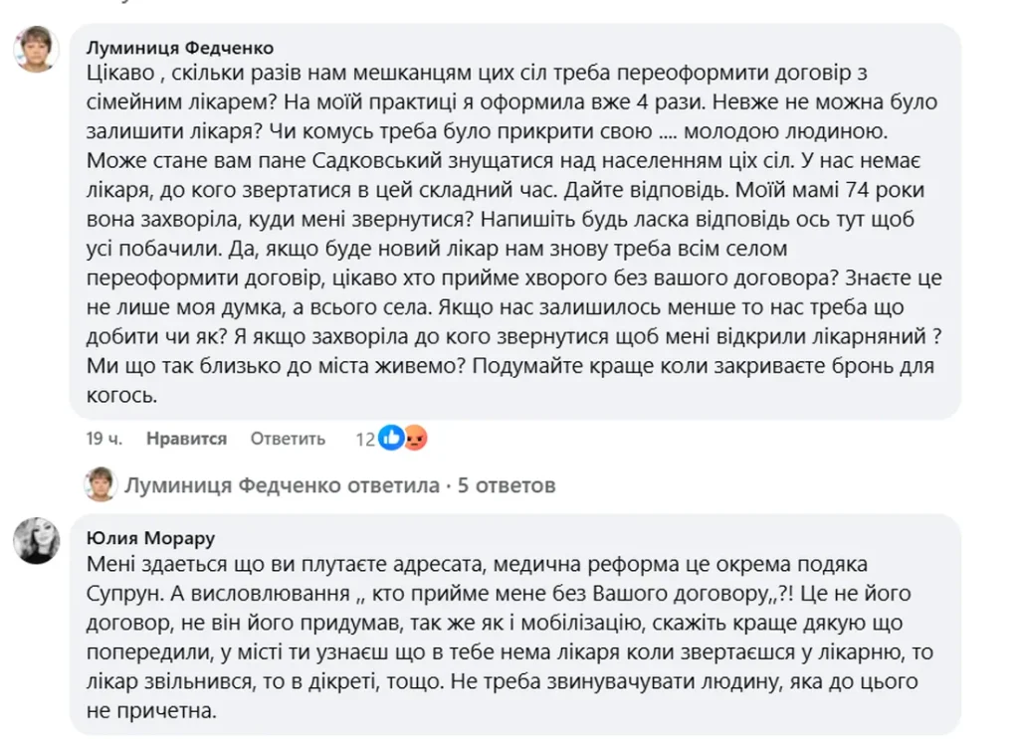Like the first comment with Нравится
Viewport: 1019px width, 739px height.
[x=186, y=439]
